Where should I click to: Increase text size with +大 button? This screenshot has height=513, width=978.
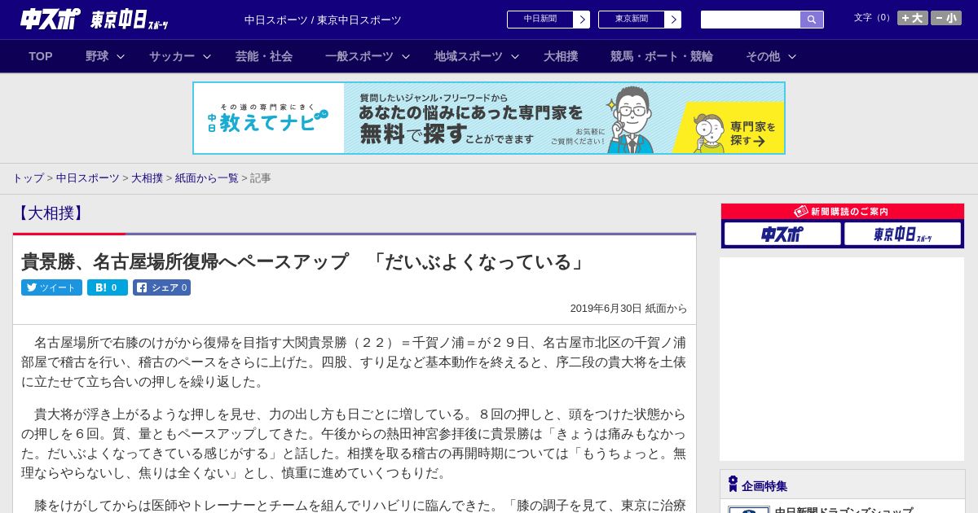913,18
